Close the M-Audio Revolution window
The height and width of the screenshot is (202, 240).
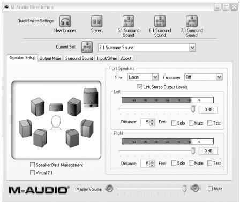tap(234, 7)
